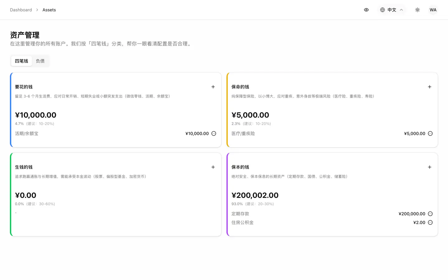Click plus icon on 生钱的钱 card

click(x=213, y=167)
